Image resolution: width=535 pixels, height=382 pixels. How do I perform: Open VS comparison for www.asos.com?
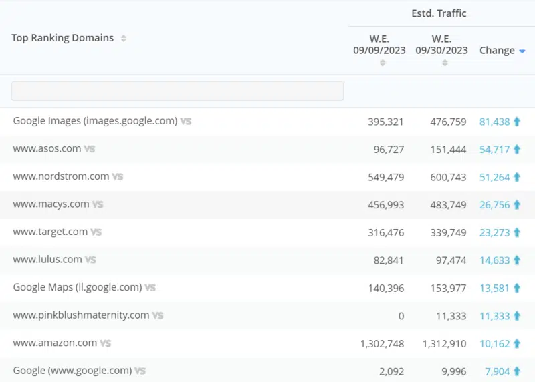(90, 149)
